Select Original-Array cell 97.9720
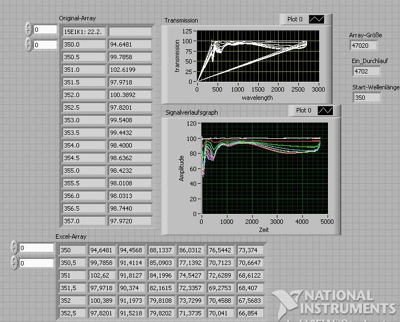This screenshot has width=400, height=322. click(130, 221)
